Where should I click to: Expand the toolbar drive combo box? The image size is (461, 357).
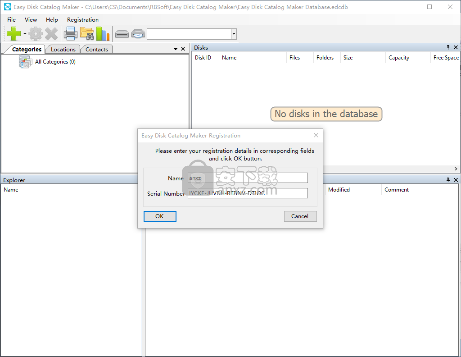tap(234, 34)
